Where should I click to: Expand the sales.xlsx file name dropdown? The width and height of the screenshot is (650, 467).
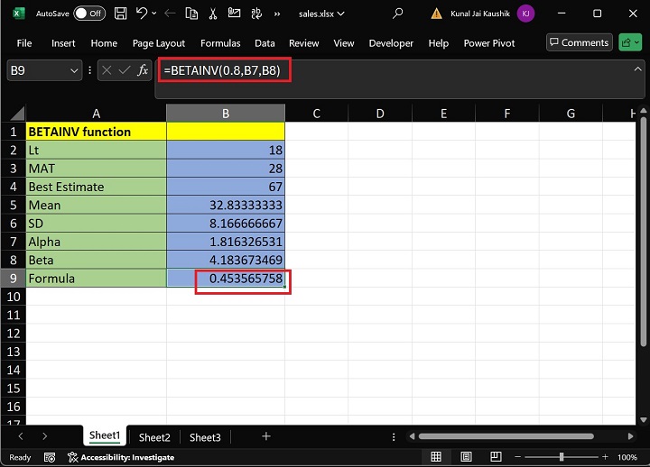[x=339, y=14]
